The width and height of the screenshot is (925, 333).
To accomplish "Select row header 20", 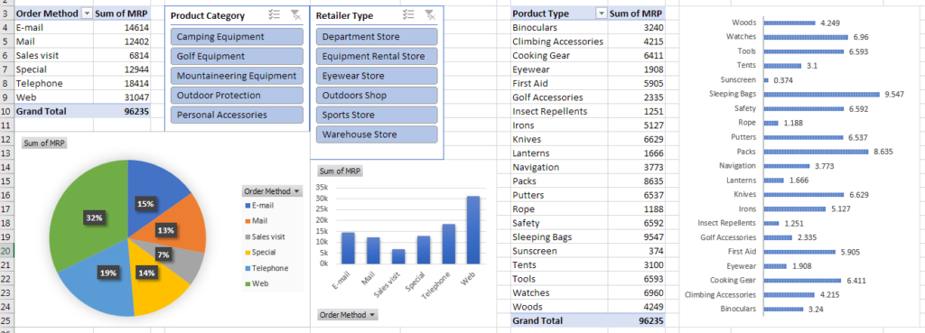I will click(6, 251).
